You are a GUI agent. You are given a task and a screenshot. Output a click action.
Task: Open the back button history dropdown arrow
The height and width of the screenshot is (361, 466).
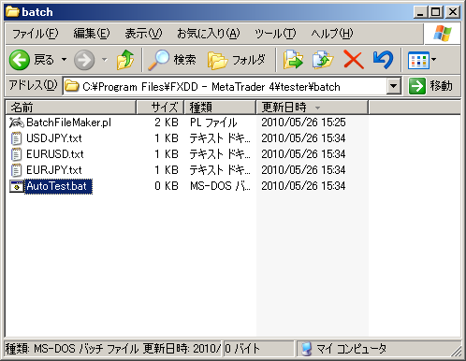coord(64,59)
